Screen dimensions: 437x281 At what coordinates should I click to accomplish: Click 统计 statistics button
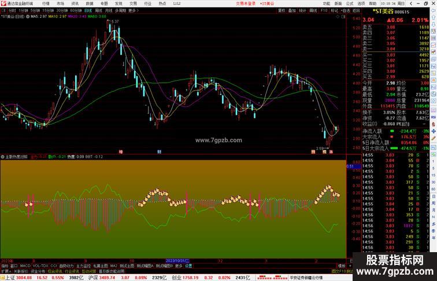click(302, 10)
